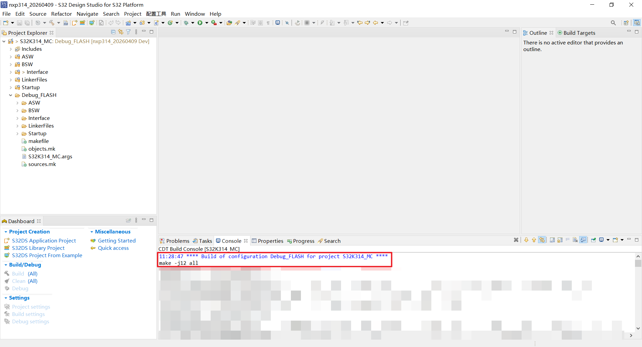Viewport: 642px width, 347px height.
Task: Toggle Show Error Context in Console toolbar
Action: (x=542, y=240)
